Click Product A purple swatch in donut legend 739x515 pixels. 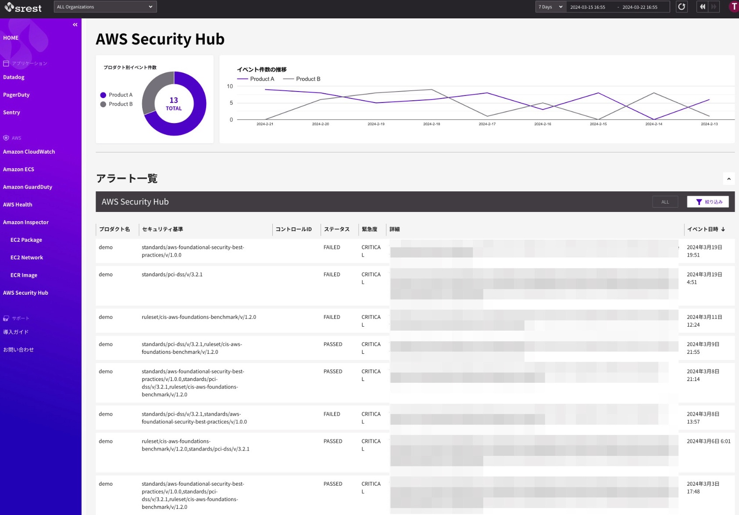(103, 95)
